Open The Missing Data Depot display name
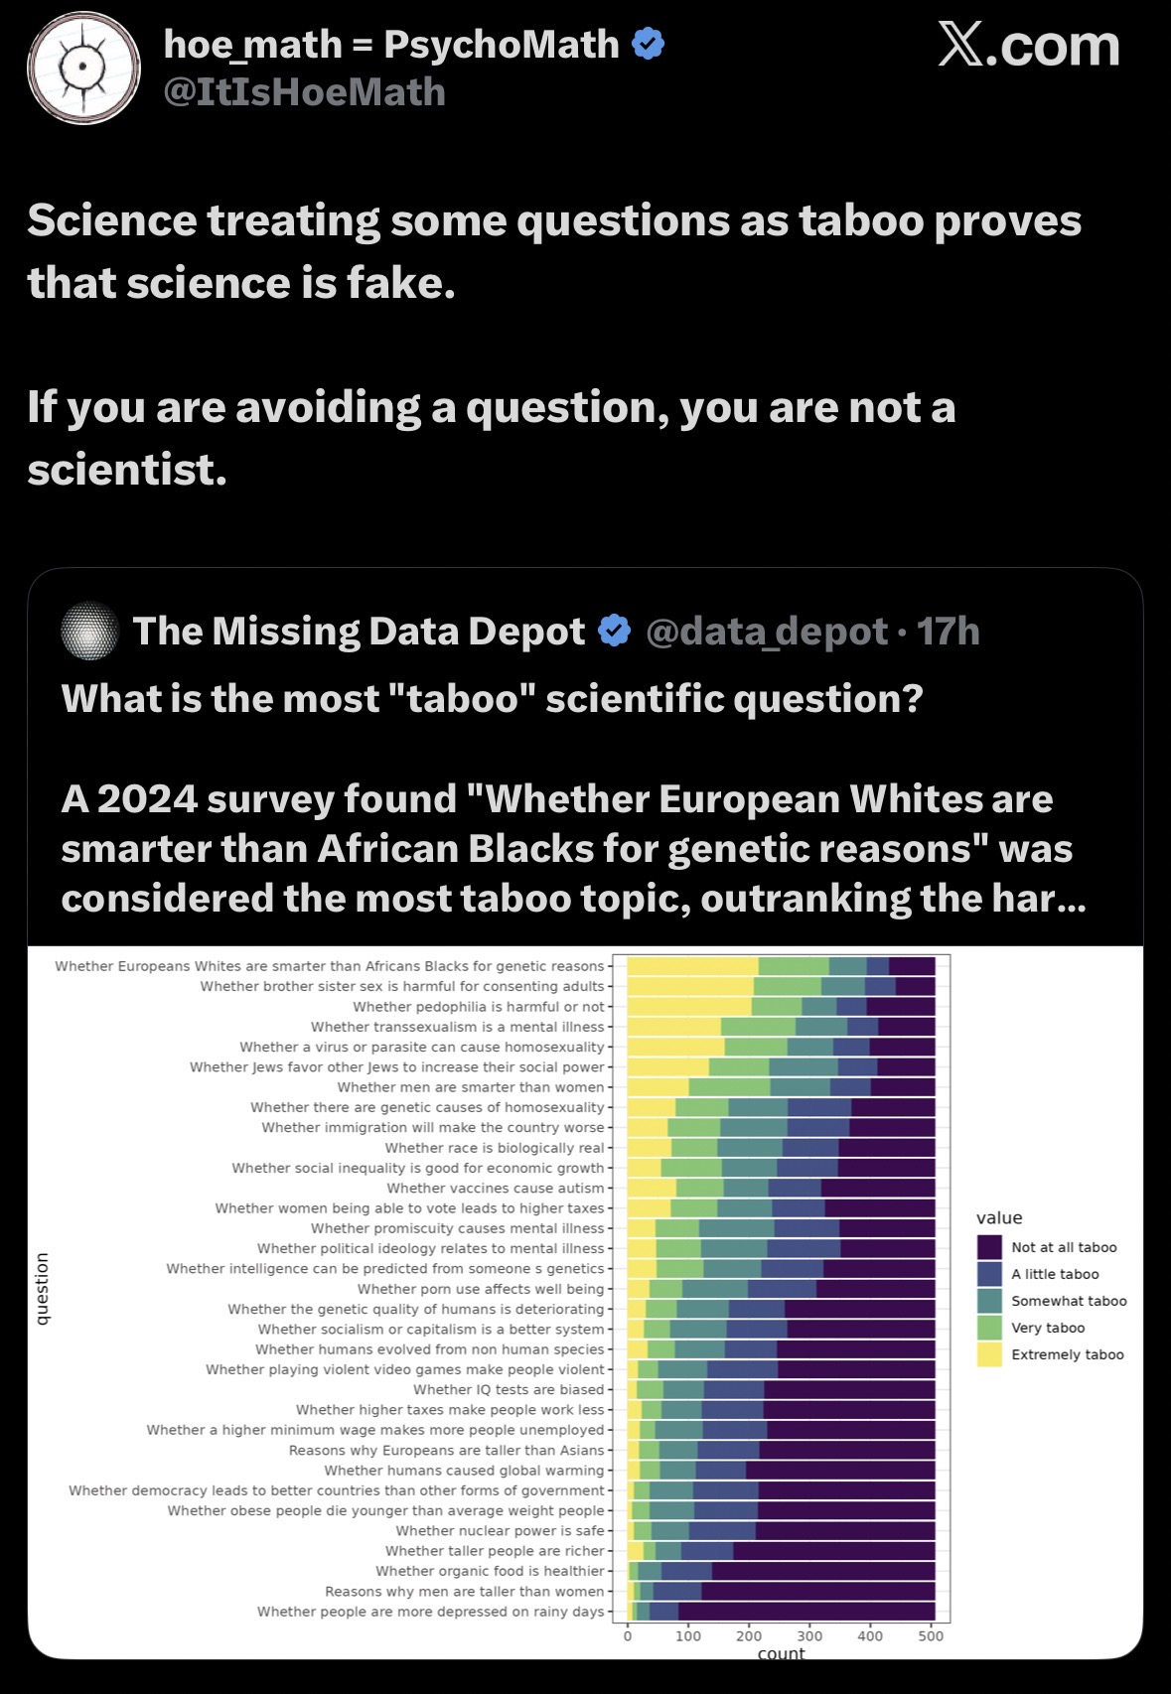The height and width of the screenshot is (1694, 1171). point(360,632)
